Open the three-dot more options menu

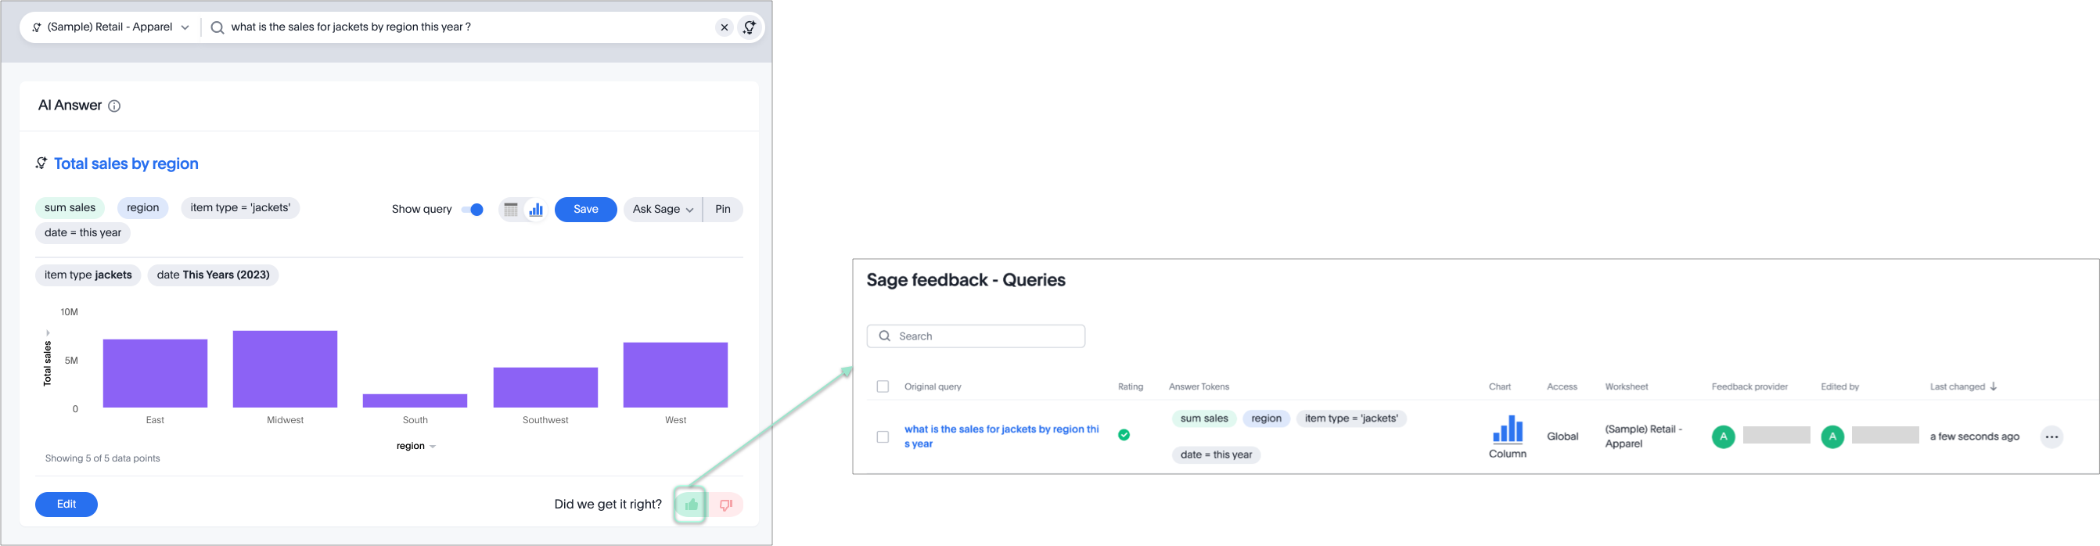2051,437
